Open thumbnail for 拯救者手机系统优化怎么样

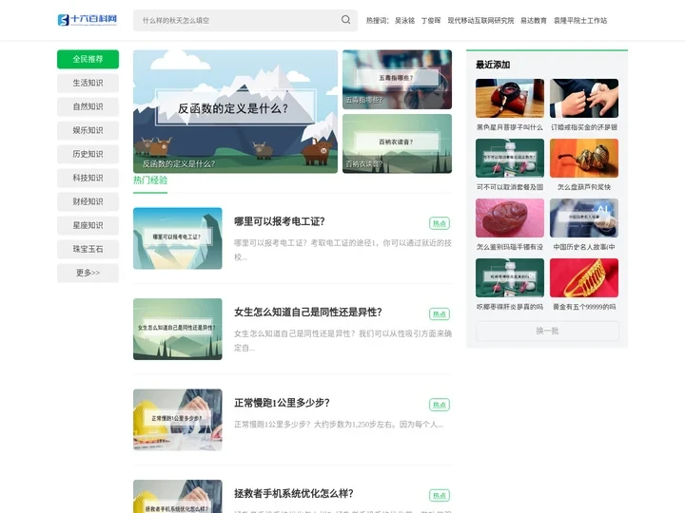point(177,497)
